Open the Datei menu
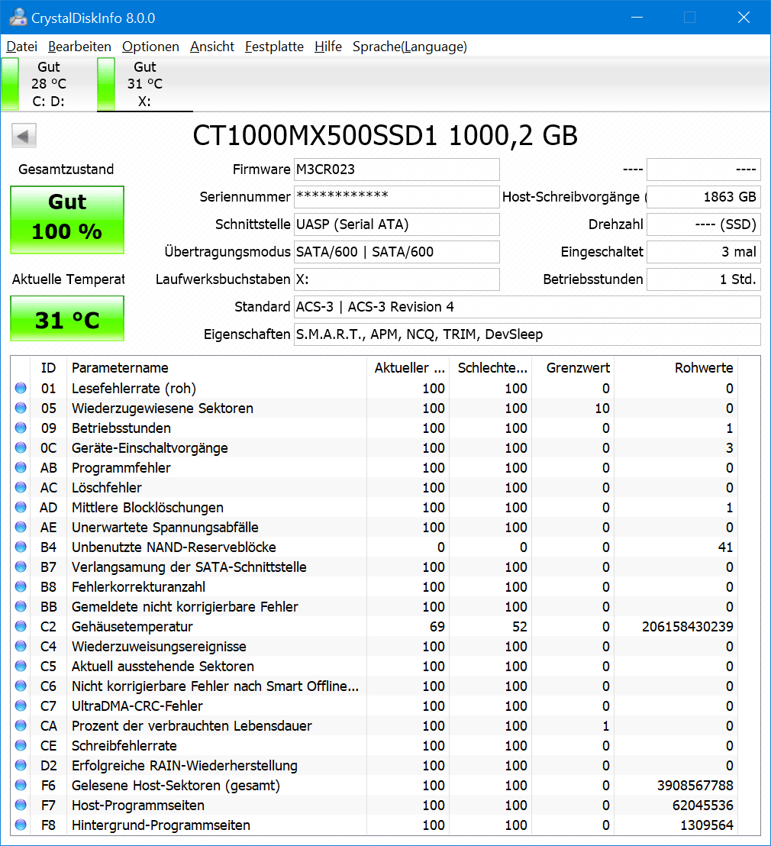771x846 pixels. click(21, 47)
